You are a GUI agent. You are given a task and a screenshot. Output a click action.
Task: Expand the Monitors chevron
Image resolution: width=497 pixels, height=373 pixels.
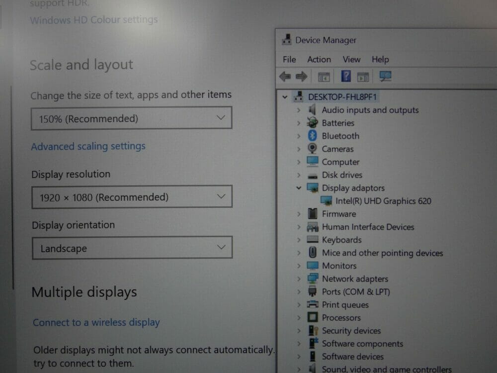pos(298,266)
